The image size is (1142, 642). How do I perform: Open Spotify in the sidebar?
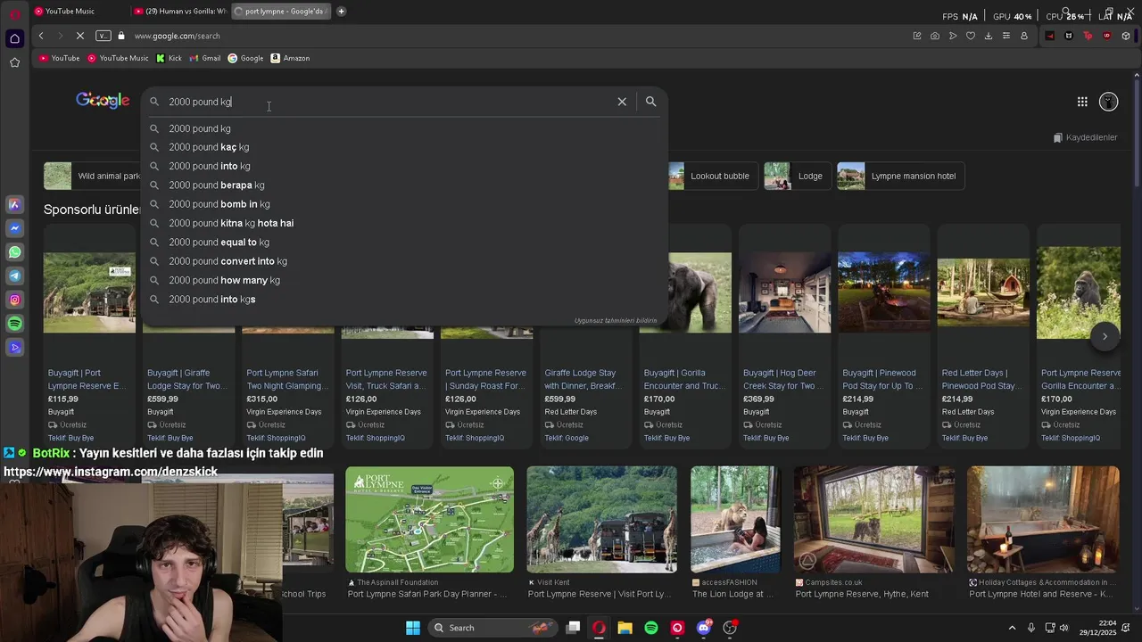tap(14, 324)
